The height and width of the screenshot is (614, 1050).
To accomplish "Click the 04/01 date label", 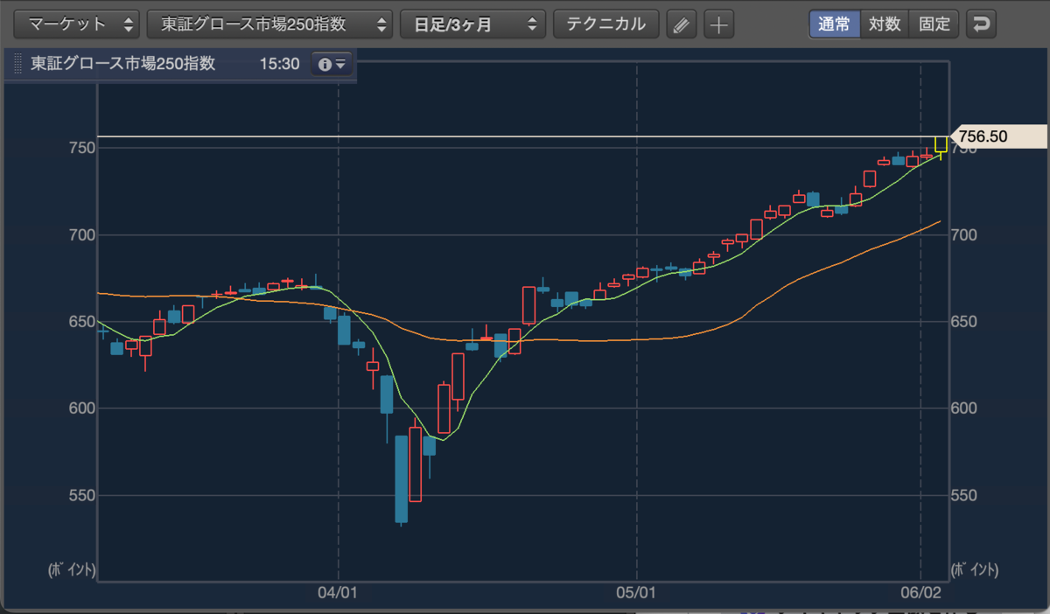I will (x=338, y=593).
